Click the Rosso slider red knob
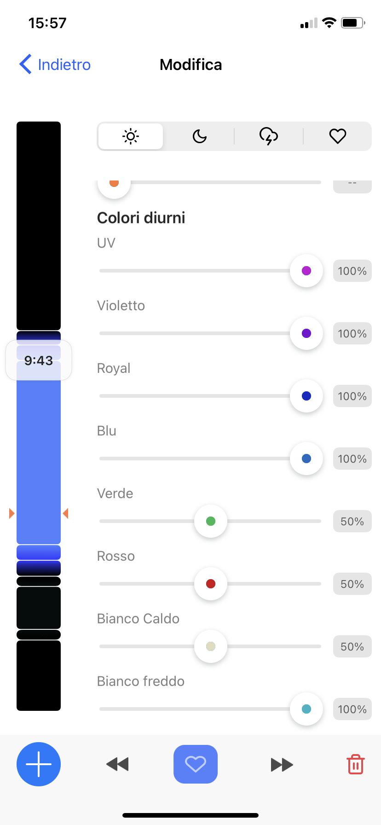381x825 pixels. click(x=211, y=584)
